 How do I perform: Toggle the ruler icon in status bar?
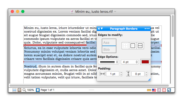[x=149, y=90]
